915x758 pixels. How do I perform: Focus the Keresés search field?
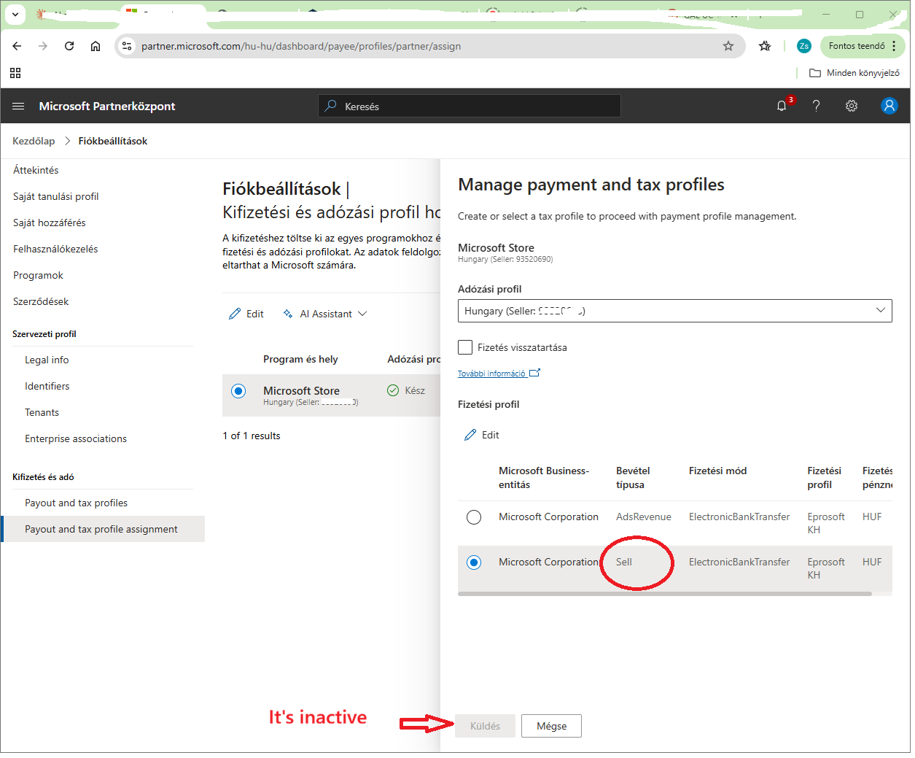point(470,106)
